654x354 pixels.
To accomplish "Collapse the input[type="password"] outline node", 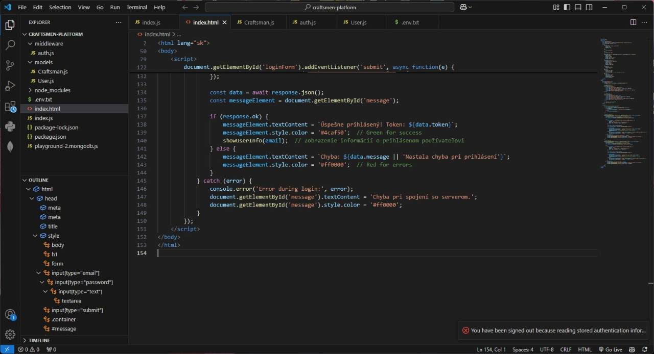I will pyautogui.click(x=42, y=282).
